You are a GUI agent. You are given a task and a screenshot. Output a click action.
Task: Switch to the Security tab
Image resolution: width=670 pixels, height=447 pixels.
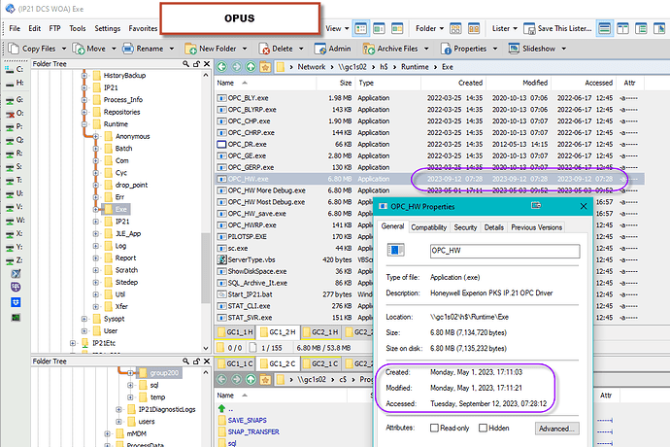[465, 227]
